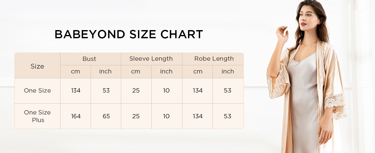375x153 pixels.
Task: Click the lace sleeve trim on the robe
Action: click(335, 105)
